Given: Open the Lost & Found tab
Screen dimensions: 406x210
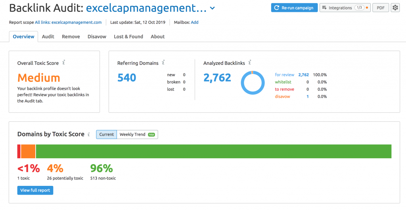Looking at the screenshot, I should [128, 36].
